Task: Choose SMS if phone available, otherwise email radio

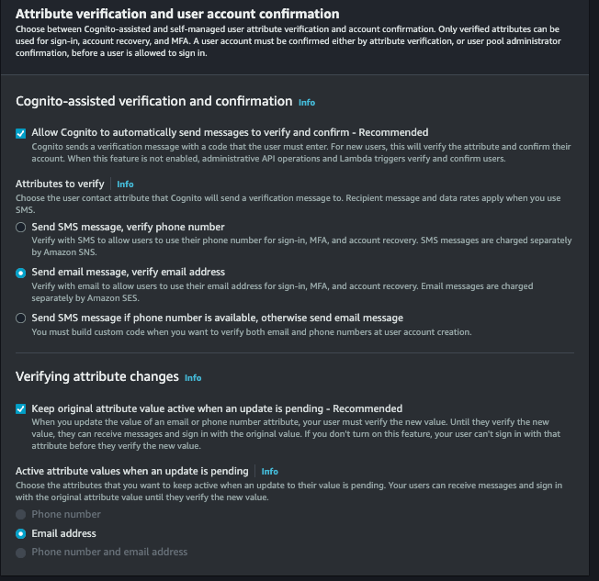Action: pyautogui.click(x=20, y=318)
